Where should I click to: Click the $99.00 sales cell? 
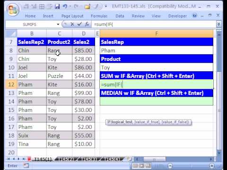click(84, 93)
